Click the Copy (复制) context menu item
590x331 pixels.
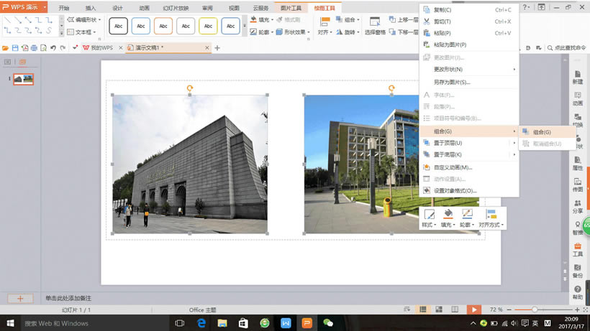[x=469, y=10]
